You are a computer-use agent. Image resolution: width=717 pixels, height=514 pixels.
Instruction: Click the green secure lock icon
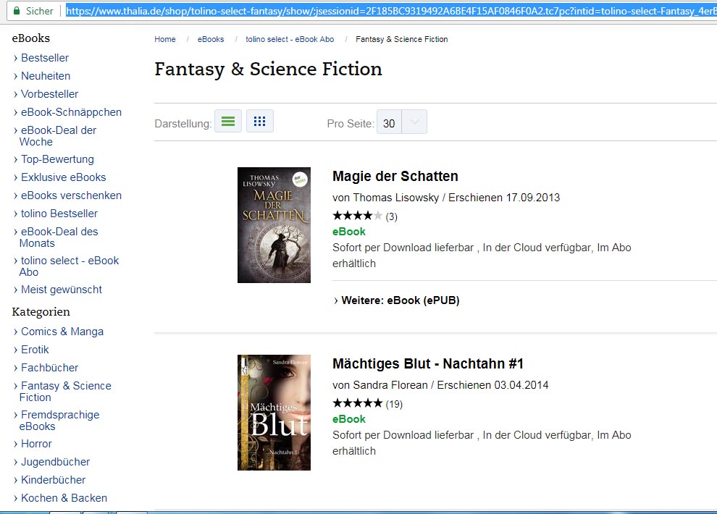[x=17, y=11]
